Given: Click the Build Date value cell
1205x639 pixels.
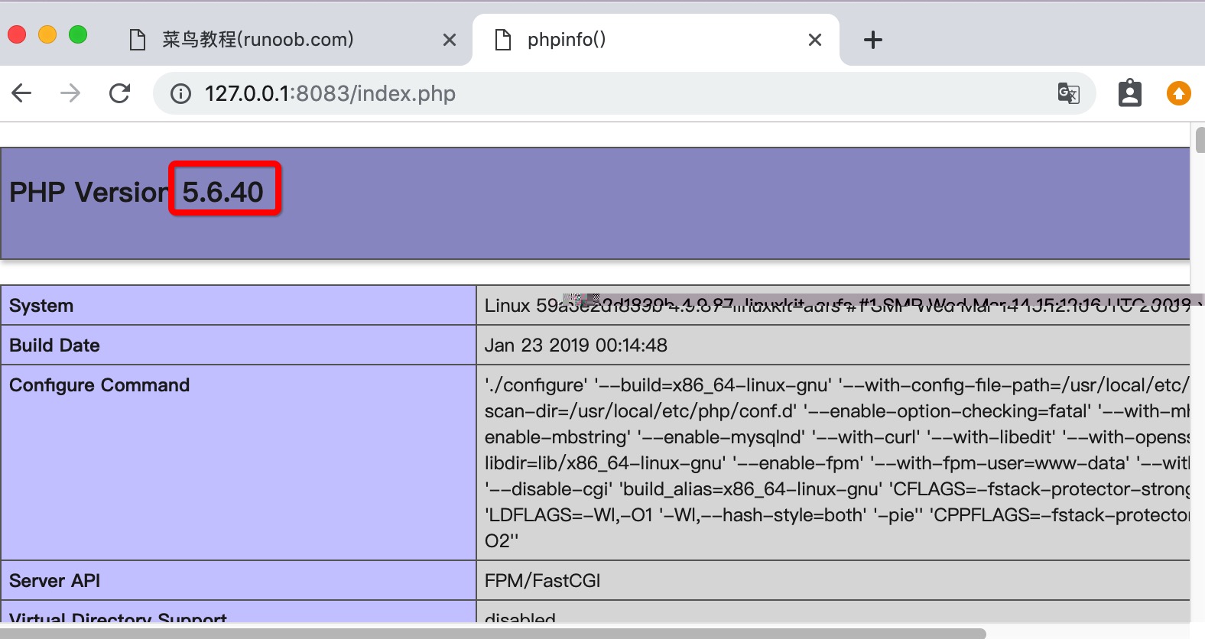Looking at the screenshot, I should 576,345.
